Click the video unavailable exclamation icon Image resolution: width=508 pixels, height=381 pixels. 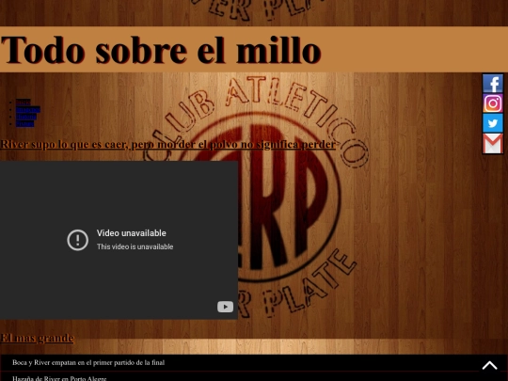[78, 240]
